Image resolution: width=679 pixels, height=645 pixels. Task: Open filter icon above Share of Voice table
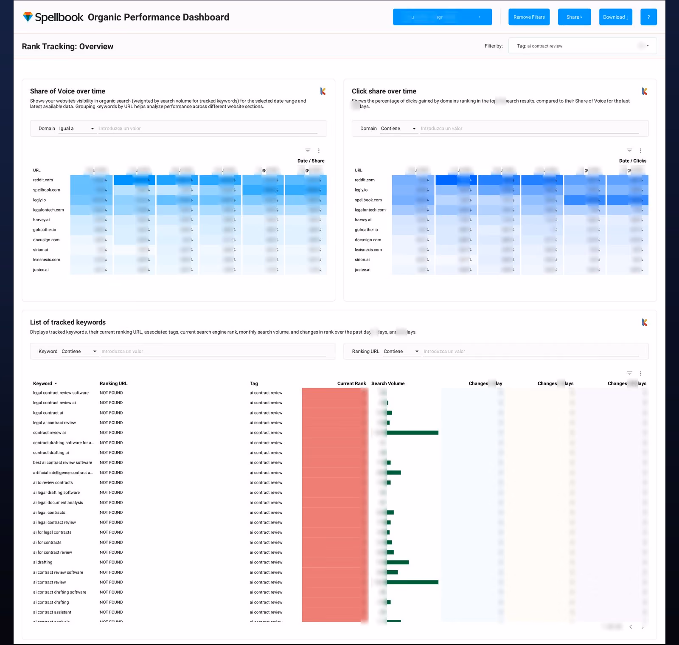tap(308, 150)
